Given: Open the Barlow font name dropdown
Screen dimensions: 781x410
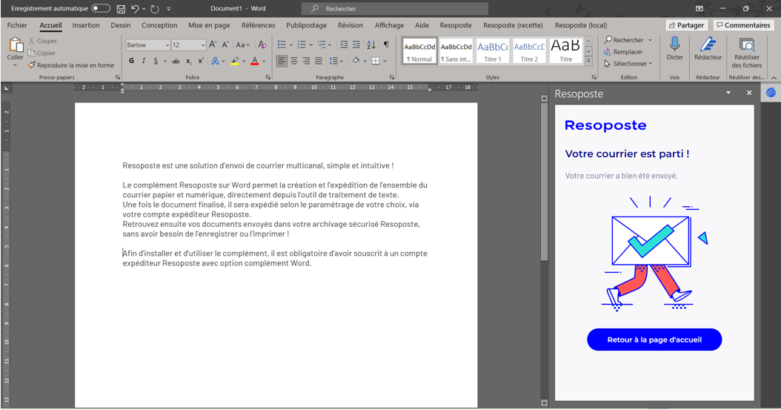Looking at the screenshot, I should click(x=167, y=44).
